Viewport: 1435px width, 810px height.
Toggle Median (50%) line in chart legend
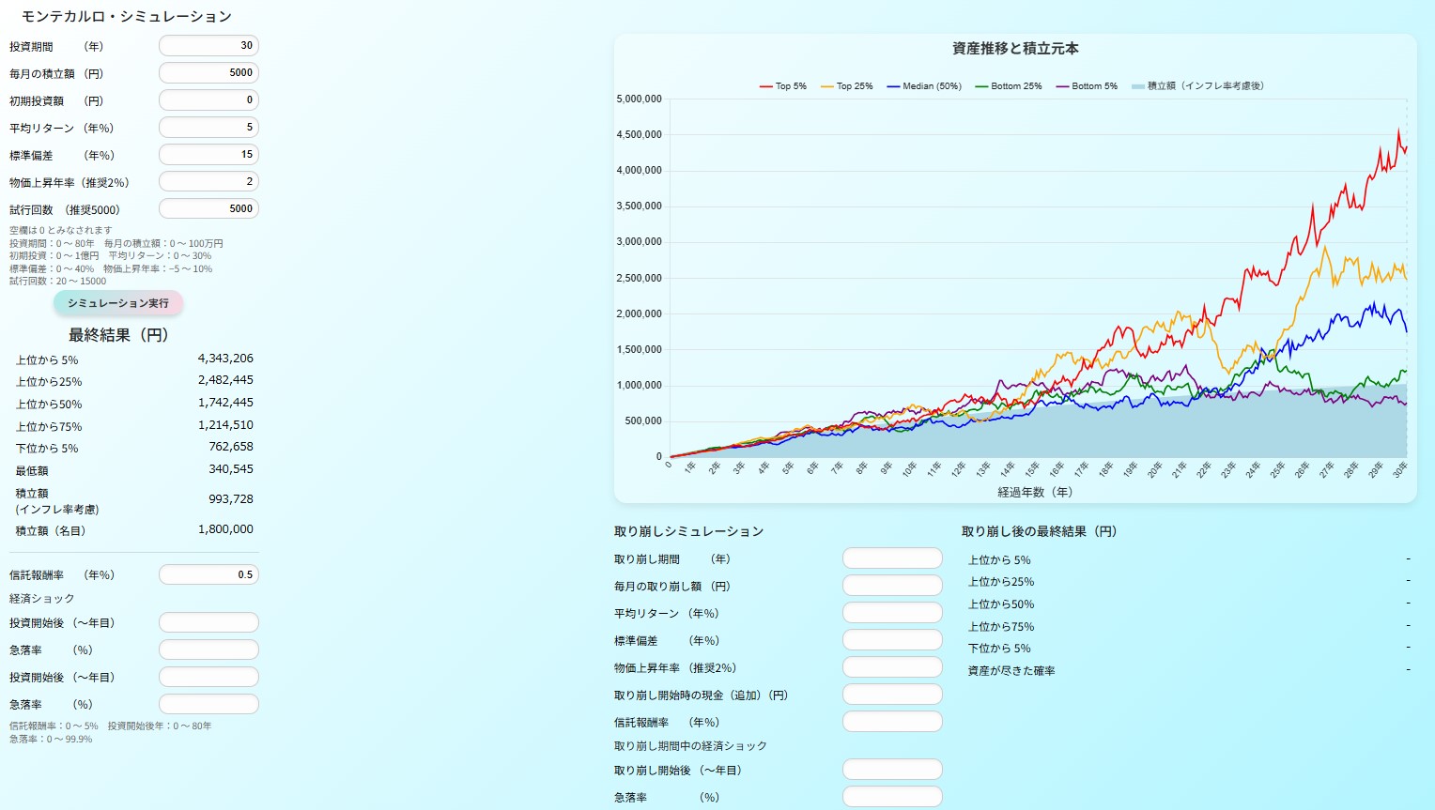click(x=924, y=86)
